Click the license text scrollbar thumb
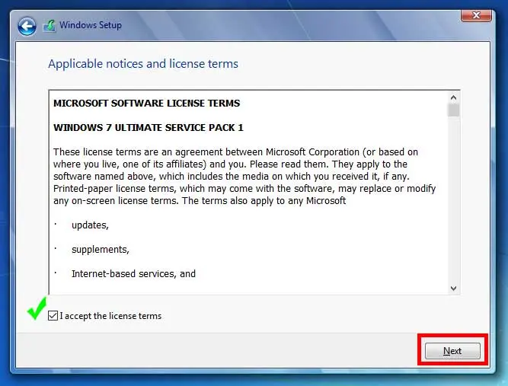508x386 pixels. (454, 110)
